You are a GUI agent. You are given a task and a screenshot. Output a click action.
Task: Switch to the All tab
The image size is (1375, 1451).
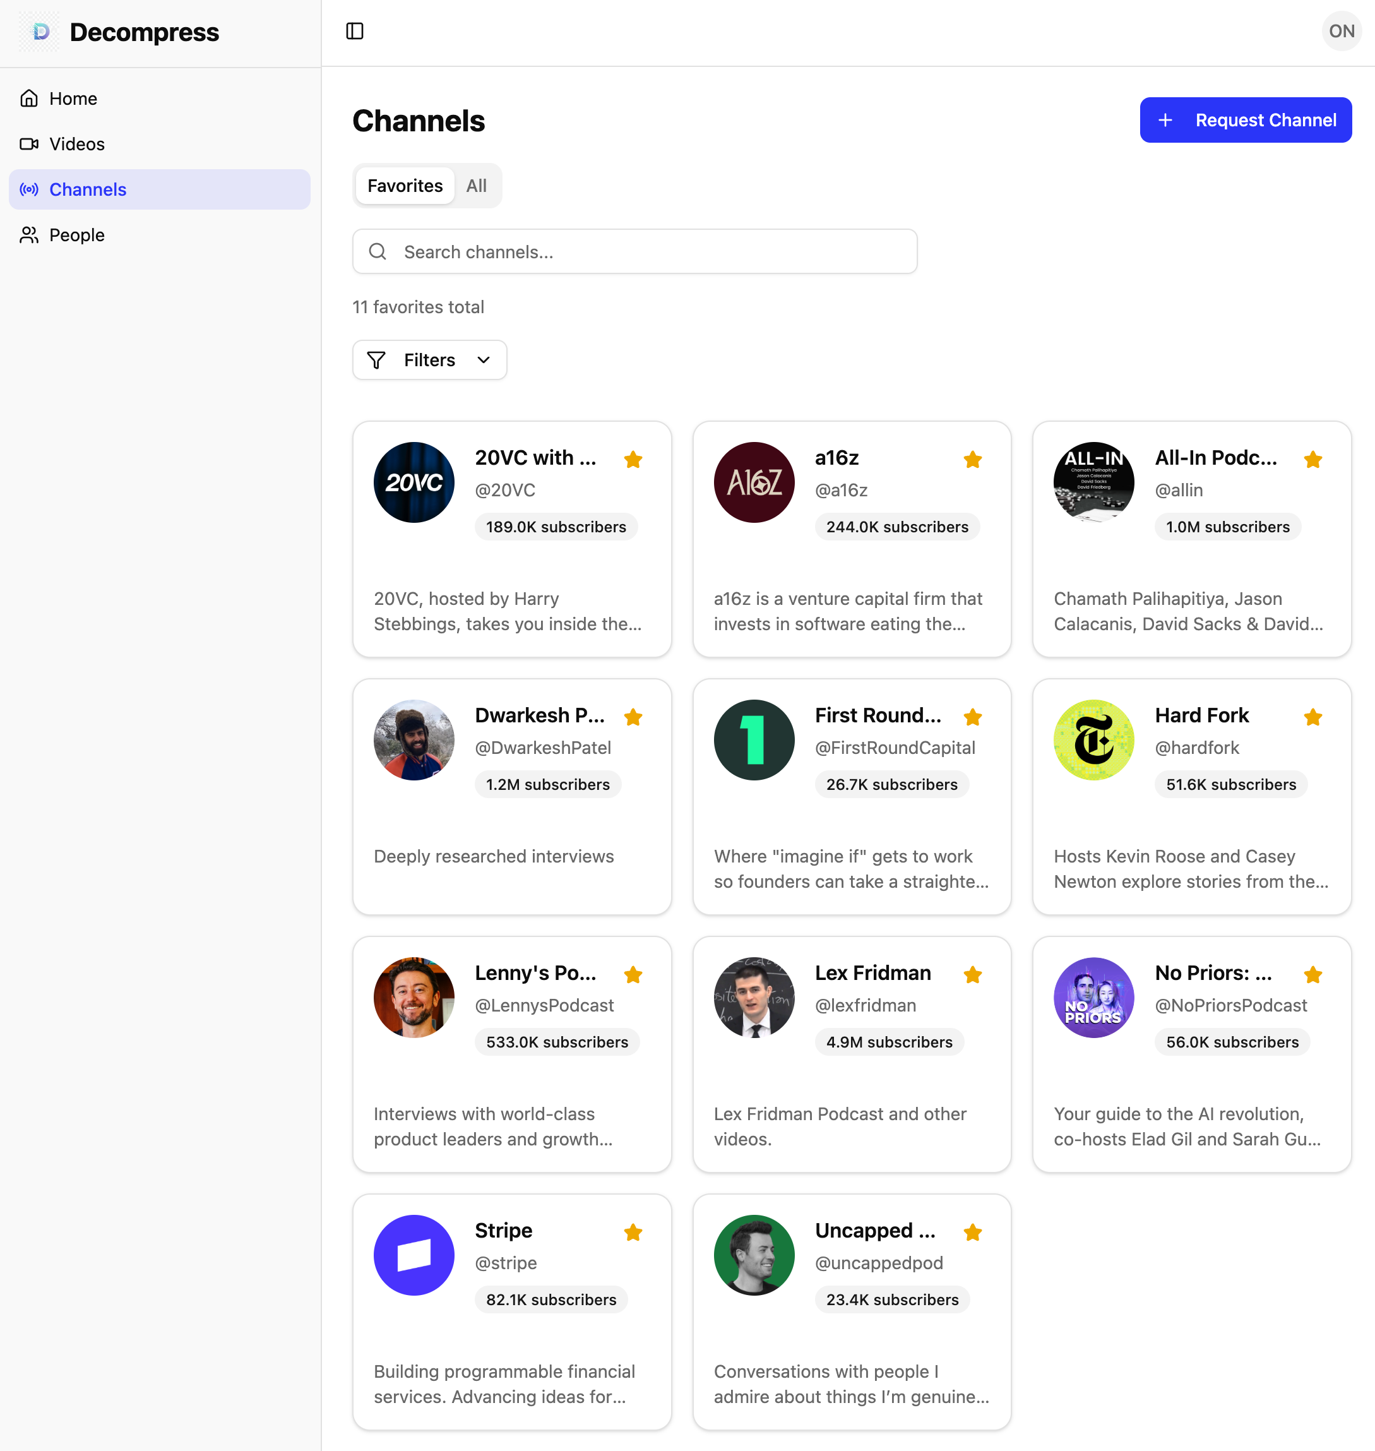(x=475, y=186)
